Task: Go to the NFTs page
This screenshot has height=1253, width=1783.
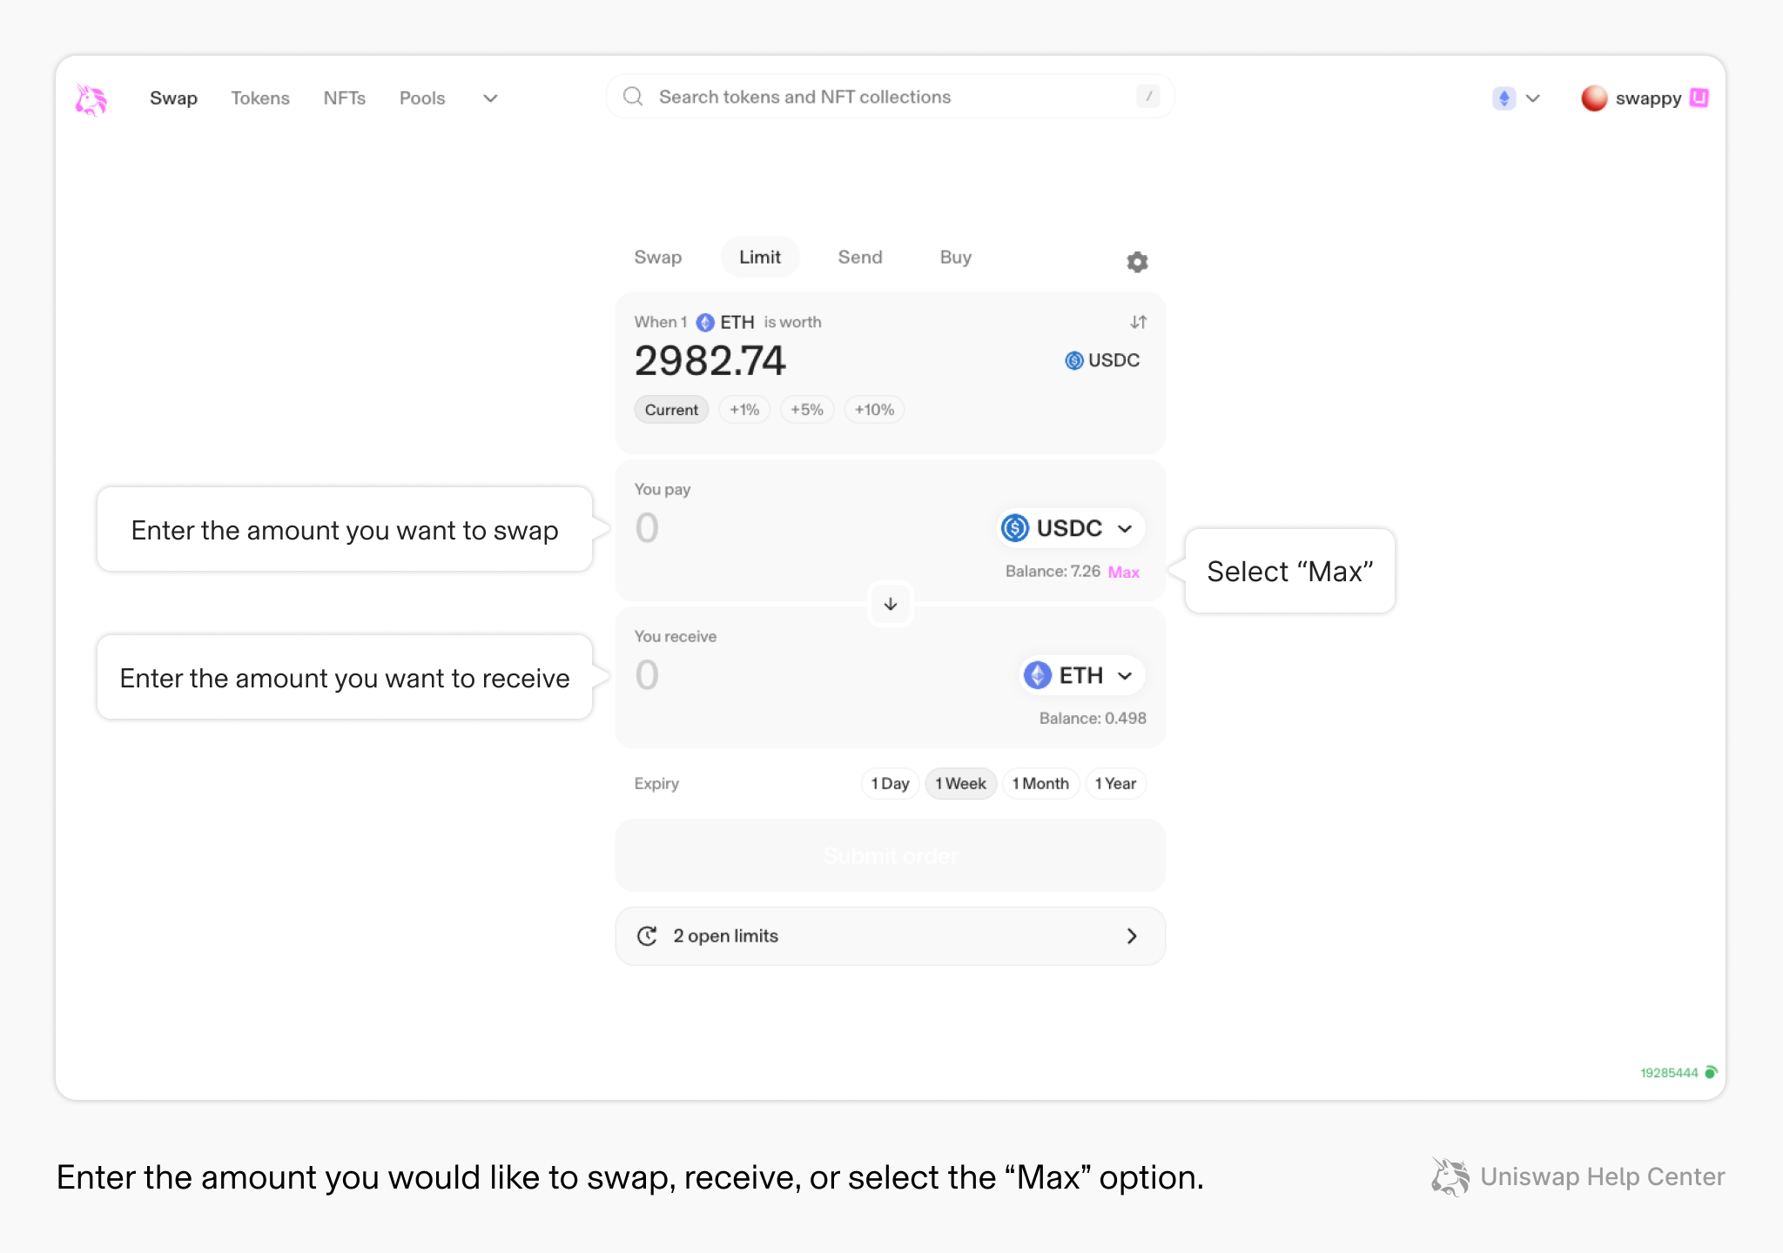Action: point(345,98)
